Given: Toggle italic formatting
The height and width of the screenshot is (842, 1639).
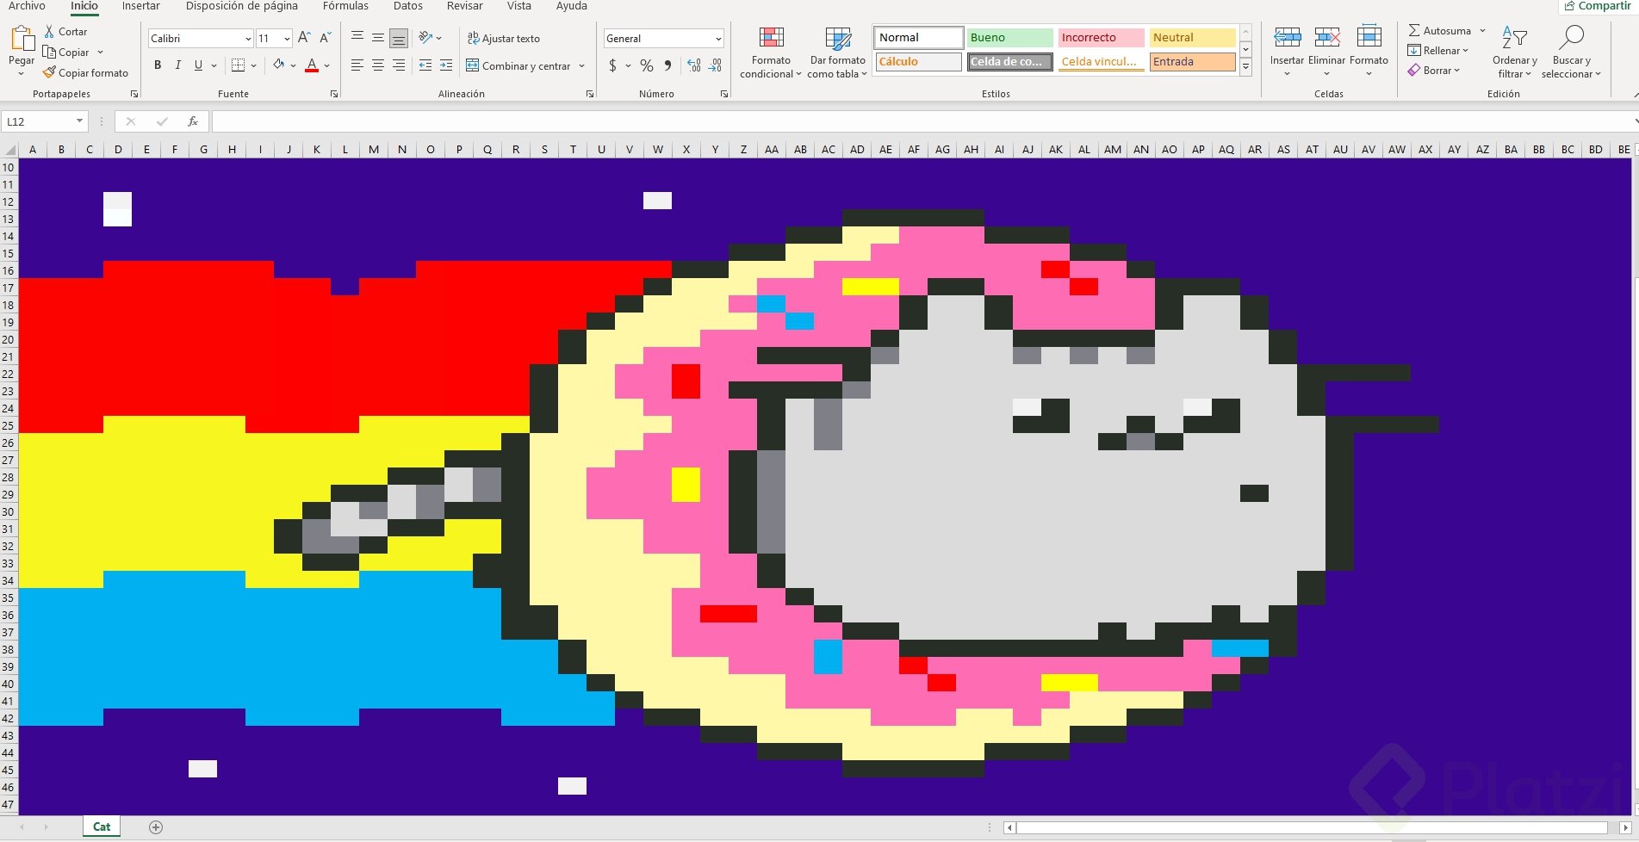Looking at the screenshot, I should point(178,65).
